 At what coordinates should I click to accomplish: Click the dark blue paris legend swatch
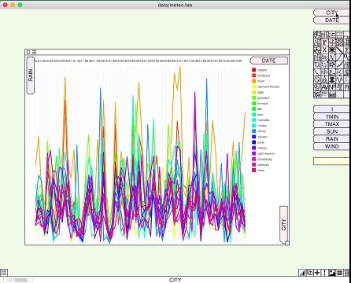(x=253, y=142)
